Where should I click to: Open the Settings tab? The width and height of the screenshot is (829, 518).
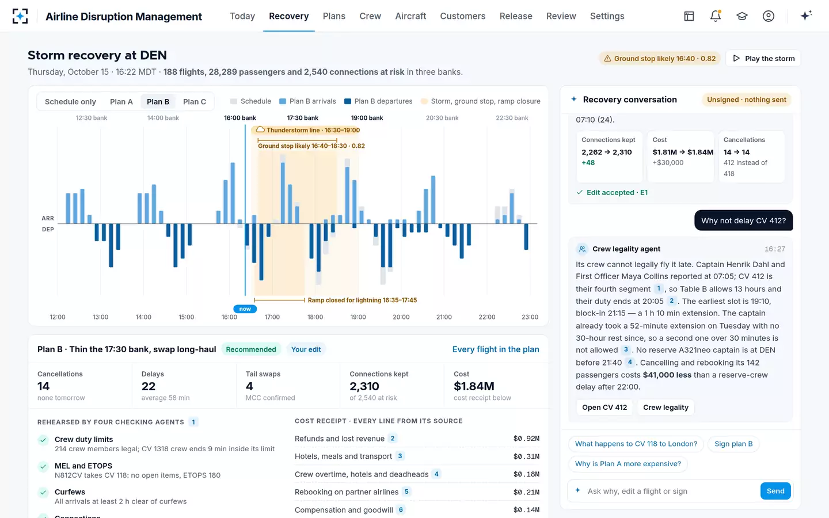click(607, 16)
